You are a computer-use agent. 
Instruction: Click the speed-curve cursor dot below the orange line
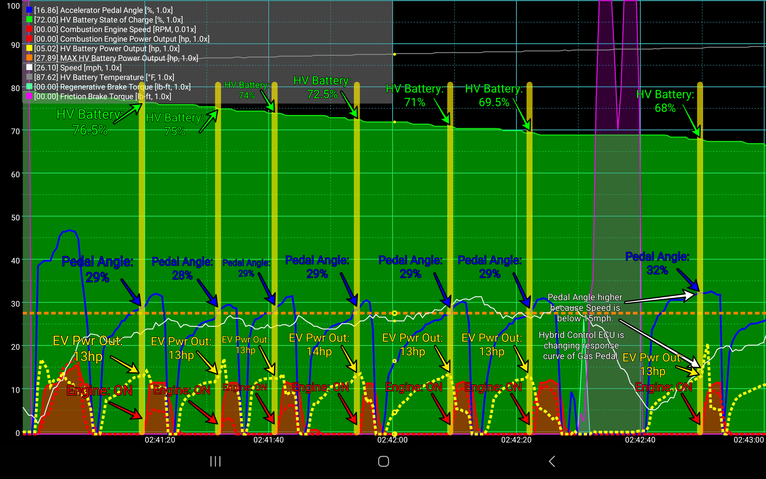(394, 321)
